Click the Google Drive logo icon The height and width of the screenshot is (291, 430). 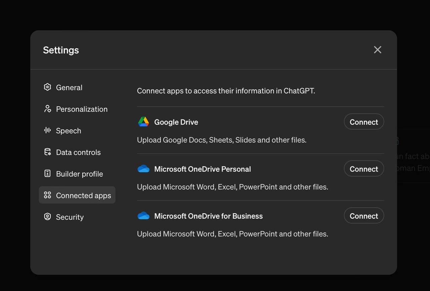point(143,122)
